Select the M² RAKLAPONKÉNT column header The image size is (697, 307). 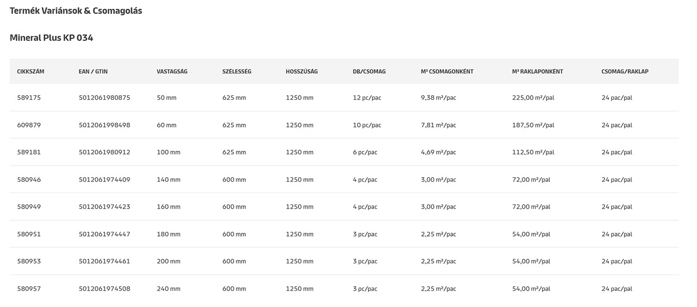click(537, 71)
